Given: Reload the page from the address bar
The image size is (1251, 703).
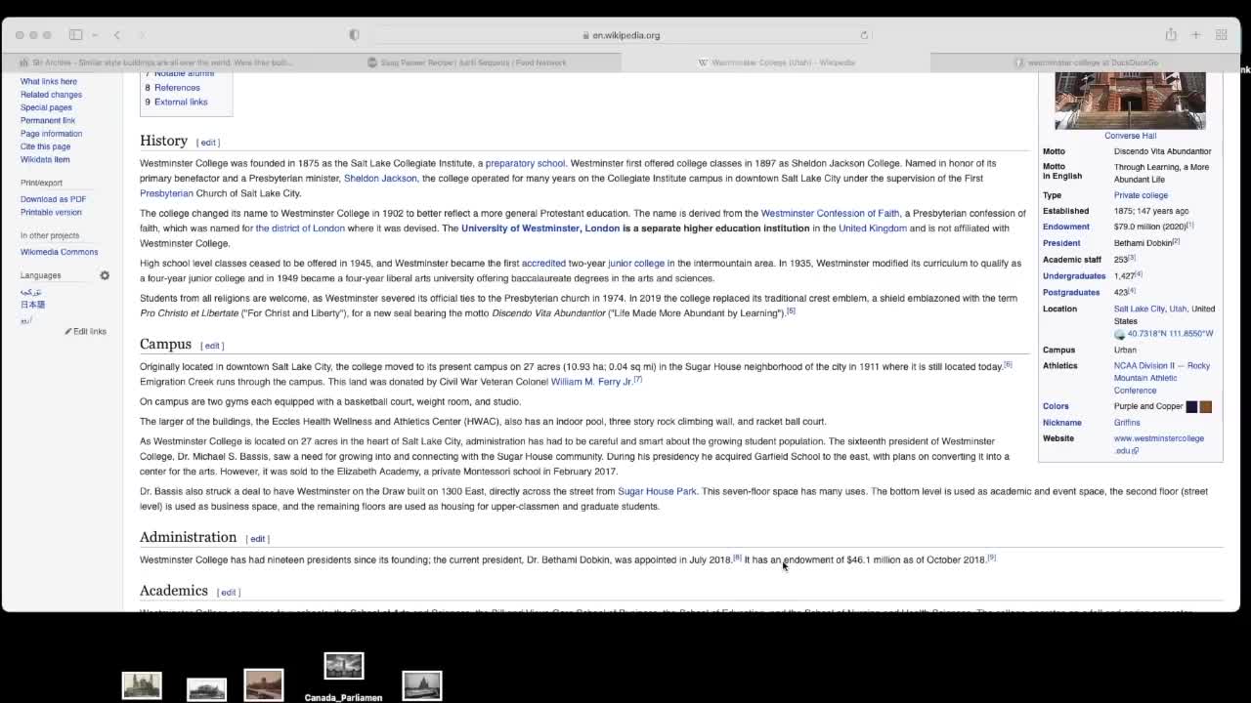Looking at the screenshot, I should pyautogui.click(x=864, y=35).
